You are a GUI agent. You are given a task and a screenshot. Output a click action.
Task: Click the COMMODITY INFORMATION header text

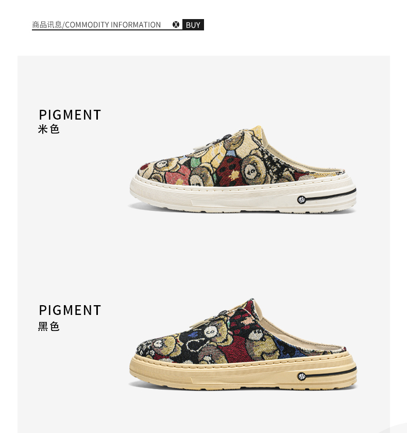[x=113, y=25]
